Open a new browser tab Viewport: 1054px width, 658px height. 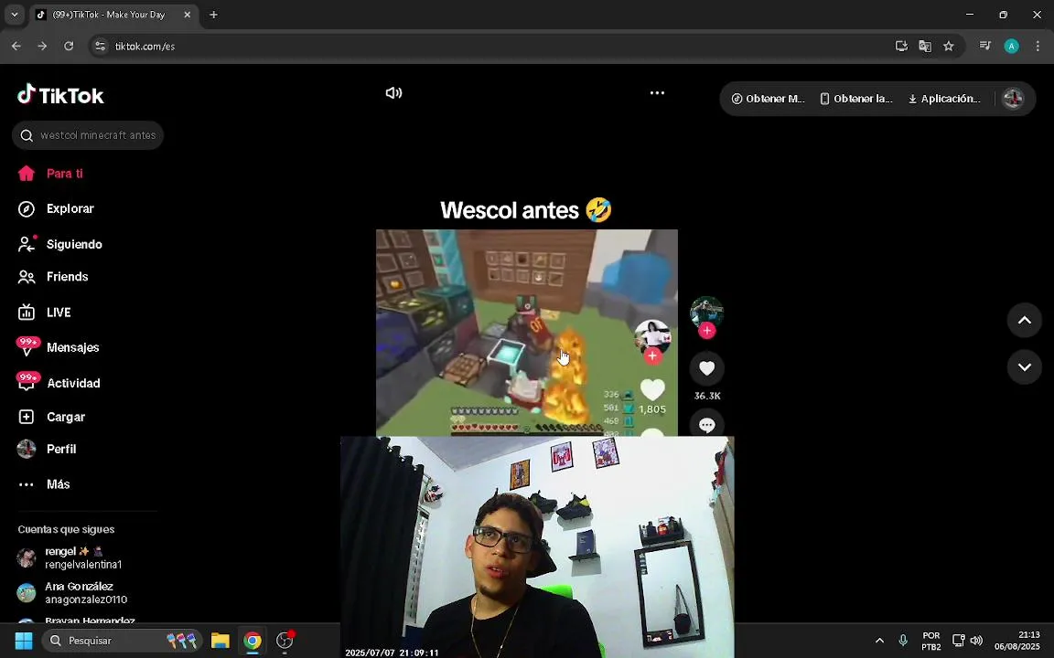pos(213,15)
